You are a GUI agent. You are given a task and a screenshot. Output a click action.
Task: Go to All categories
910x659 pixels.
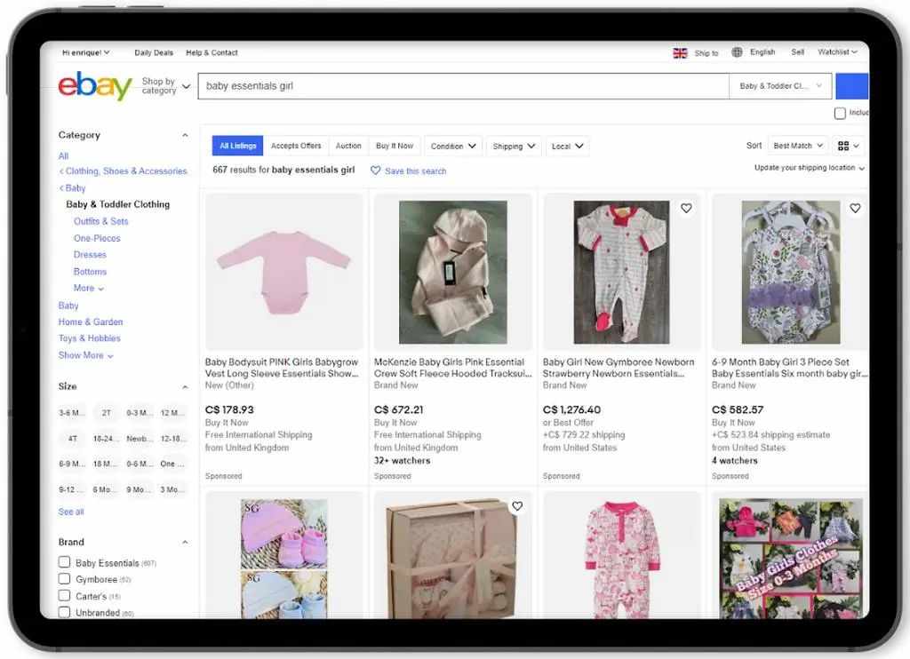(x=63, y=156)
